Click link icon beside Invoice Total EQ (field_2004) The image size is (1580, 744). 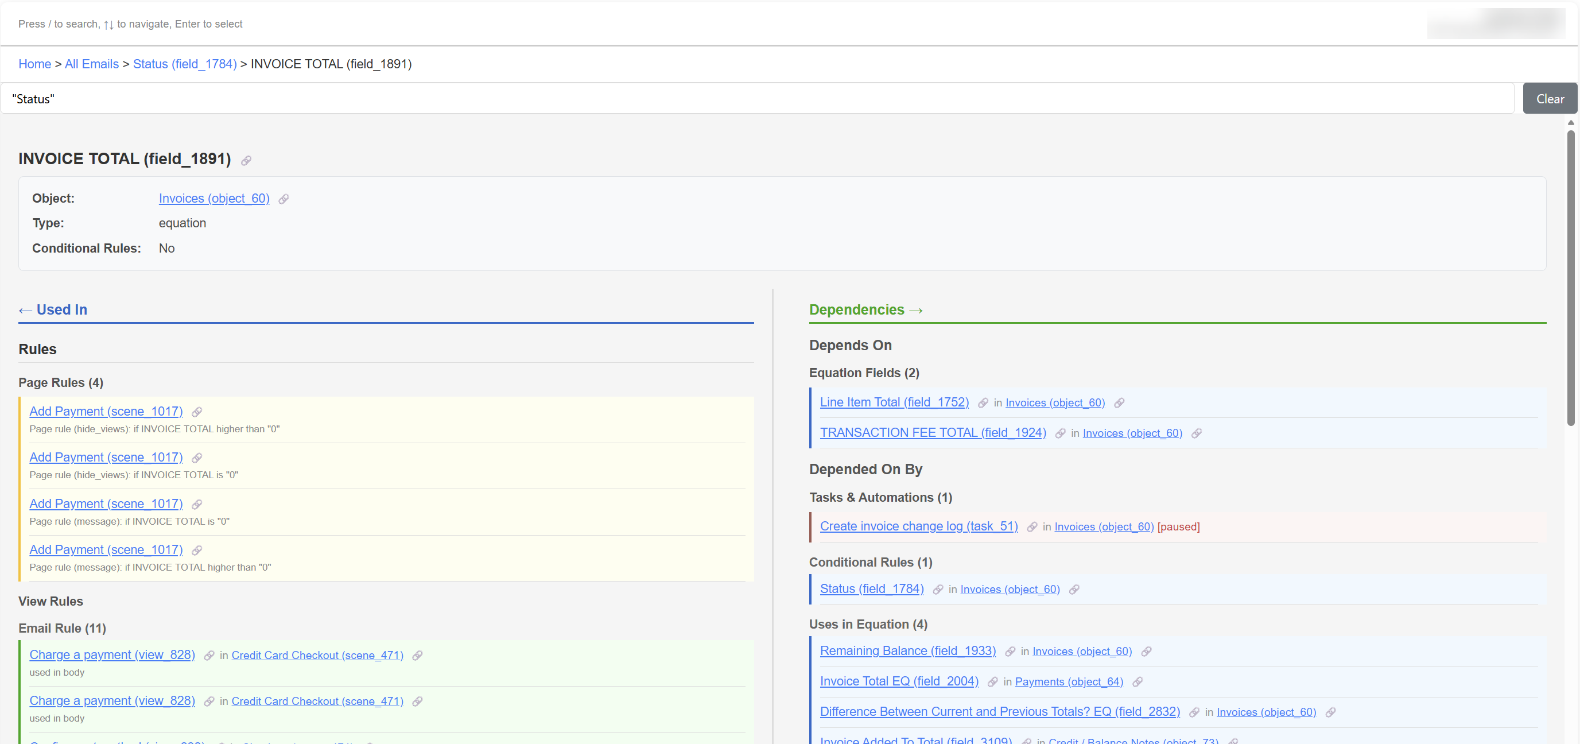(992, 682)
